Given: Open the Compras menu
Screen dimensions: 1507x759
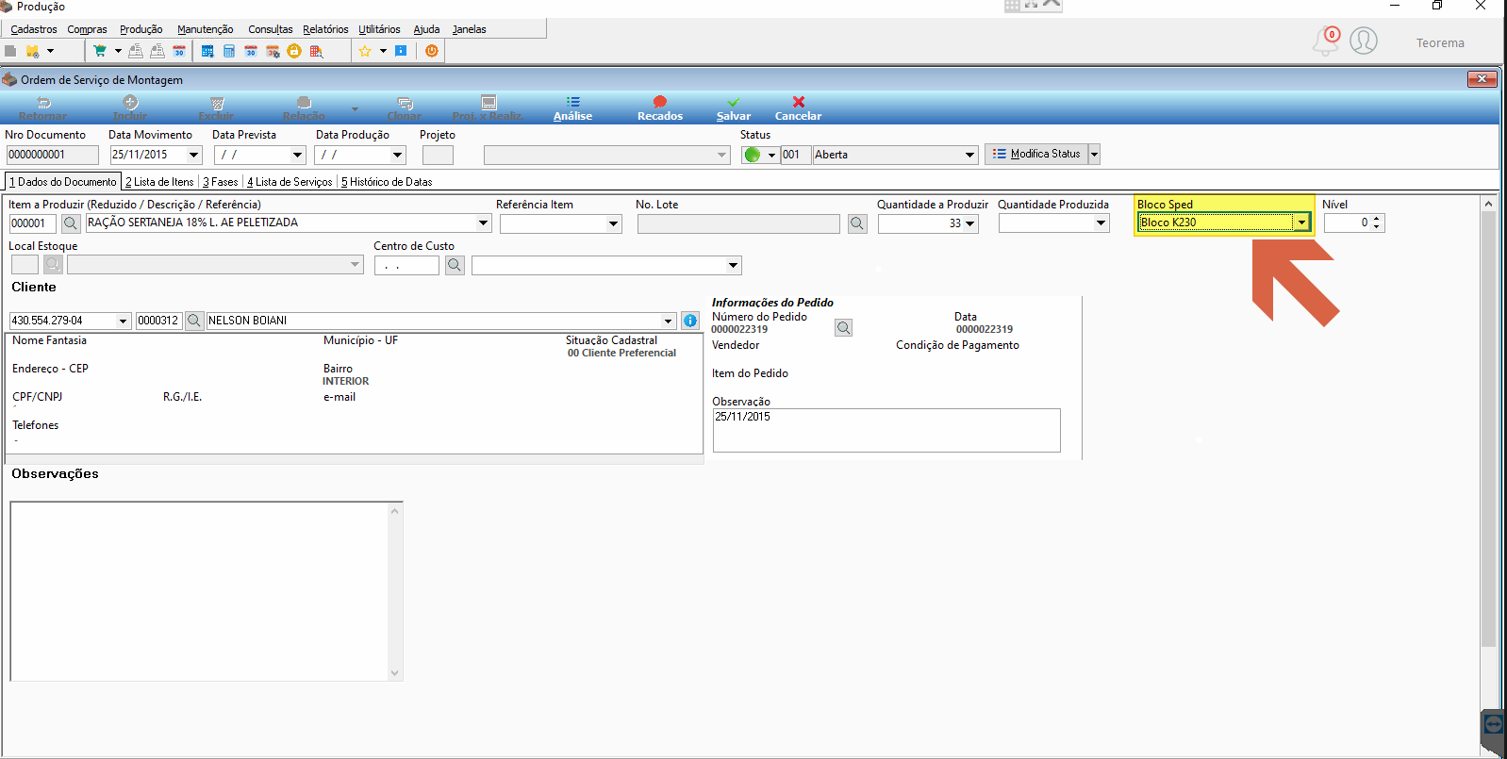Looking at the screenshot, I should 87,29.
